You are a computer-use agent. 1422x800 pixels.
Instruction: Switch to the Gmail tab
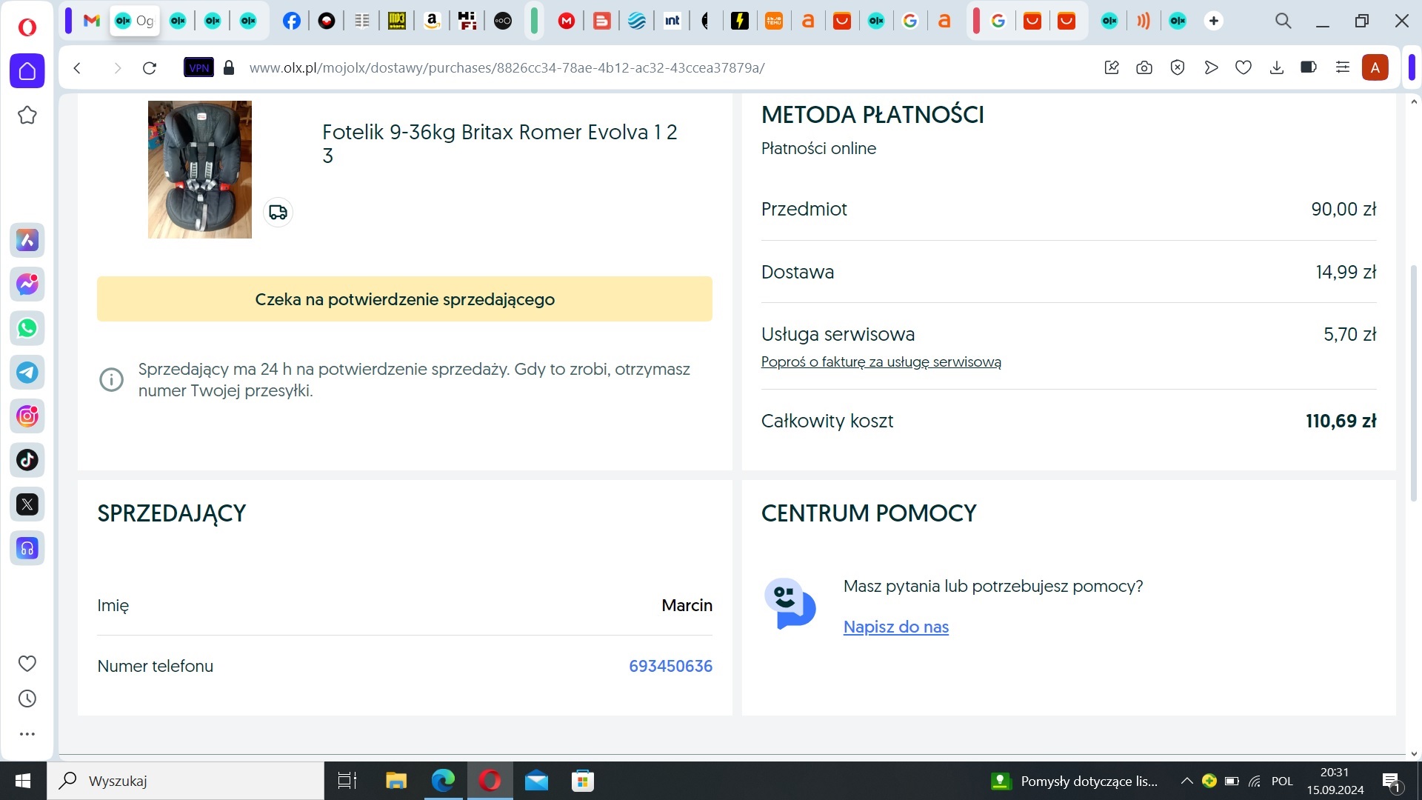click(91, 21)
